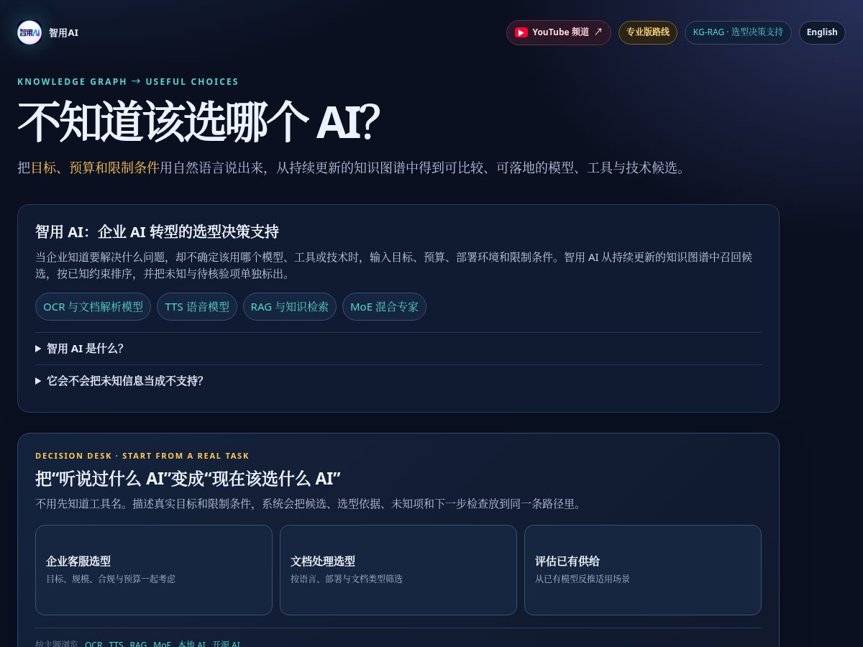Click the KG-RAG · 选型决策支持 pill
This screenshot has width=863, height=647.
tap(738, 32)
